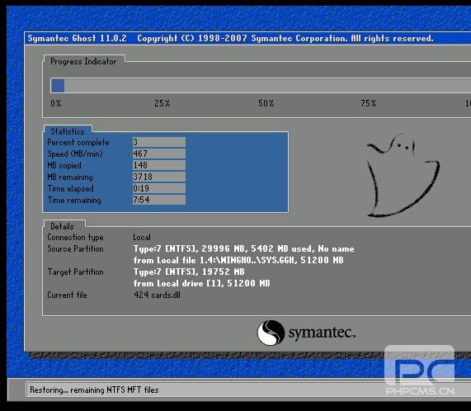Click the Percent complete label
Viewport: 471px width, 411px height.
[x=78, y=143]
